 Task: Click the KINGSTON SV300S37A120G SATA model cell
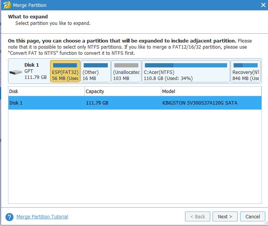coord(200,103)
